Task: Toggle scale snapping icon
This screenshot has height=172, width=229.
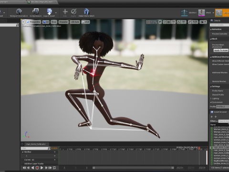Action: click(x=190, y=22)
